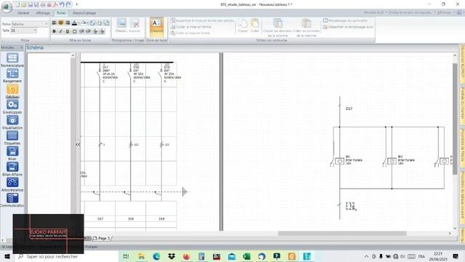This screenshot has width=465, height=262.
Task: Click Coller in Edition du cartouche
Action: pos(255,25)
